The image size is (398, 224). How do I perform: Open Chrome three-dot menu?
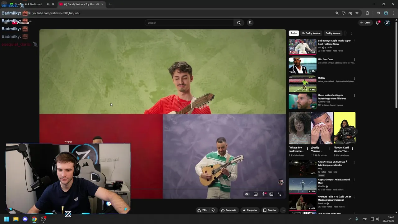click(x=394, y=13)
